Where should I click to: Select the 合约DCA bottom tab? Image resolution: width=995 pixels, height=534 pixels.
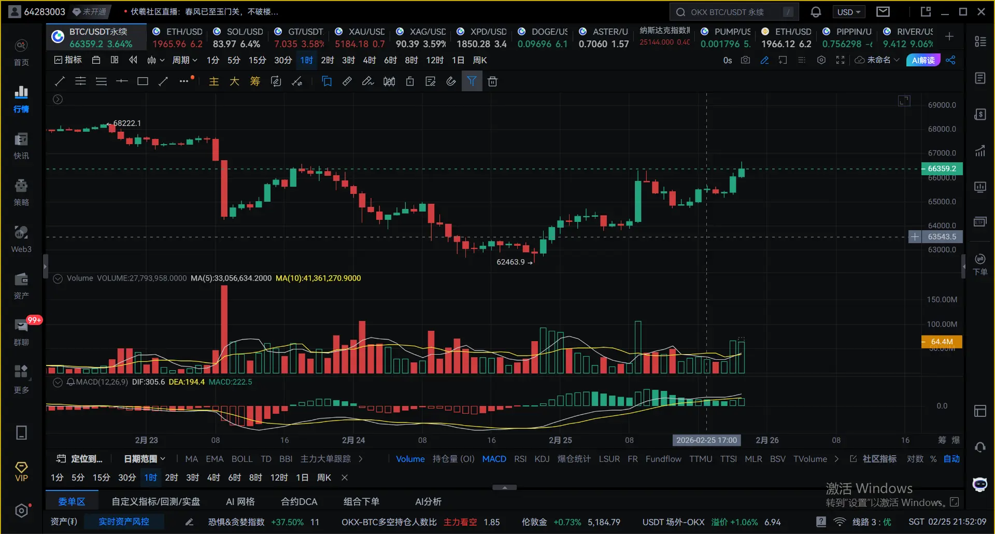pyautogui.click(x=299, y=501)
